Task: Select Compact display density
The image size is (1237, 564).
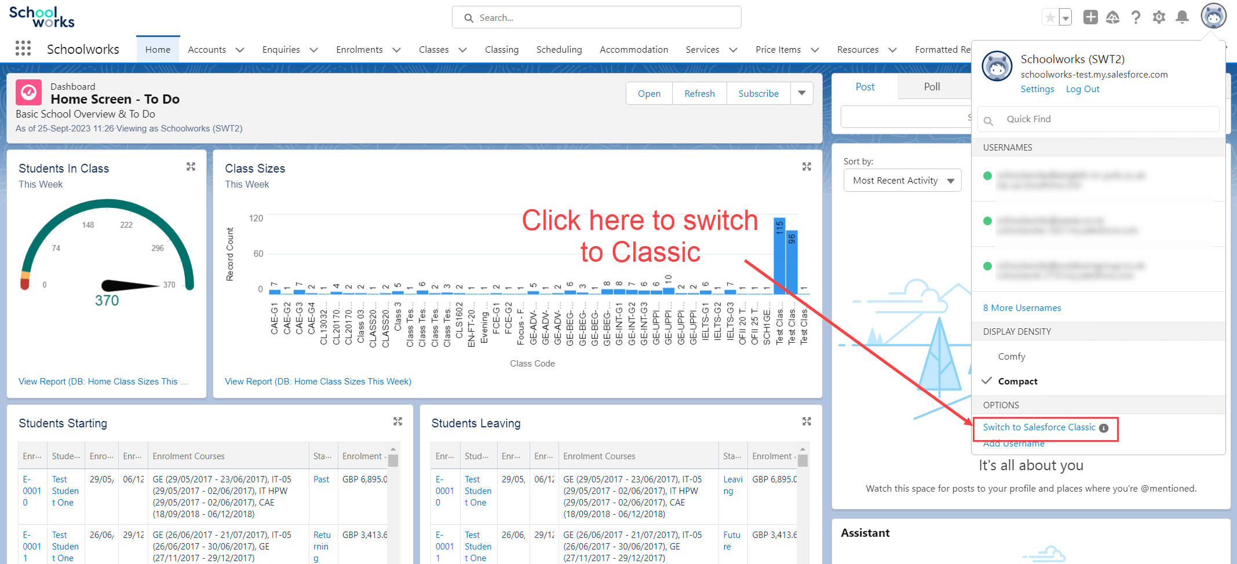Action: click(1017, 382)
